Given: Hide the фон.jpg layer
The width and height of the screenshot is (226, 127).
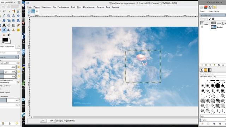Looking at the screenshot, I should [x=202, y=27].
